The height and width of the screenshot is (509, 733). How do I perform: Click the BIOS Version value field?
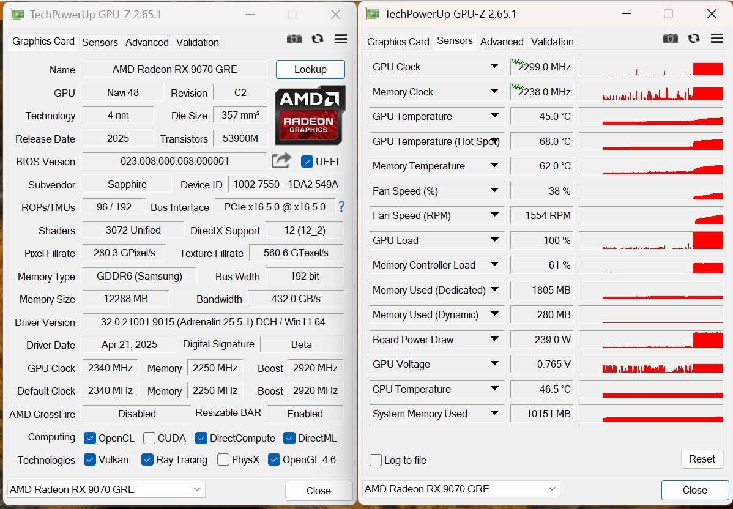[175, 162]
